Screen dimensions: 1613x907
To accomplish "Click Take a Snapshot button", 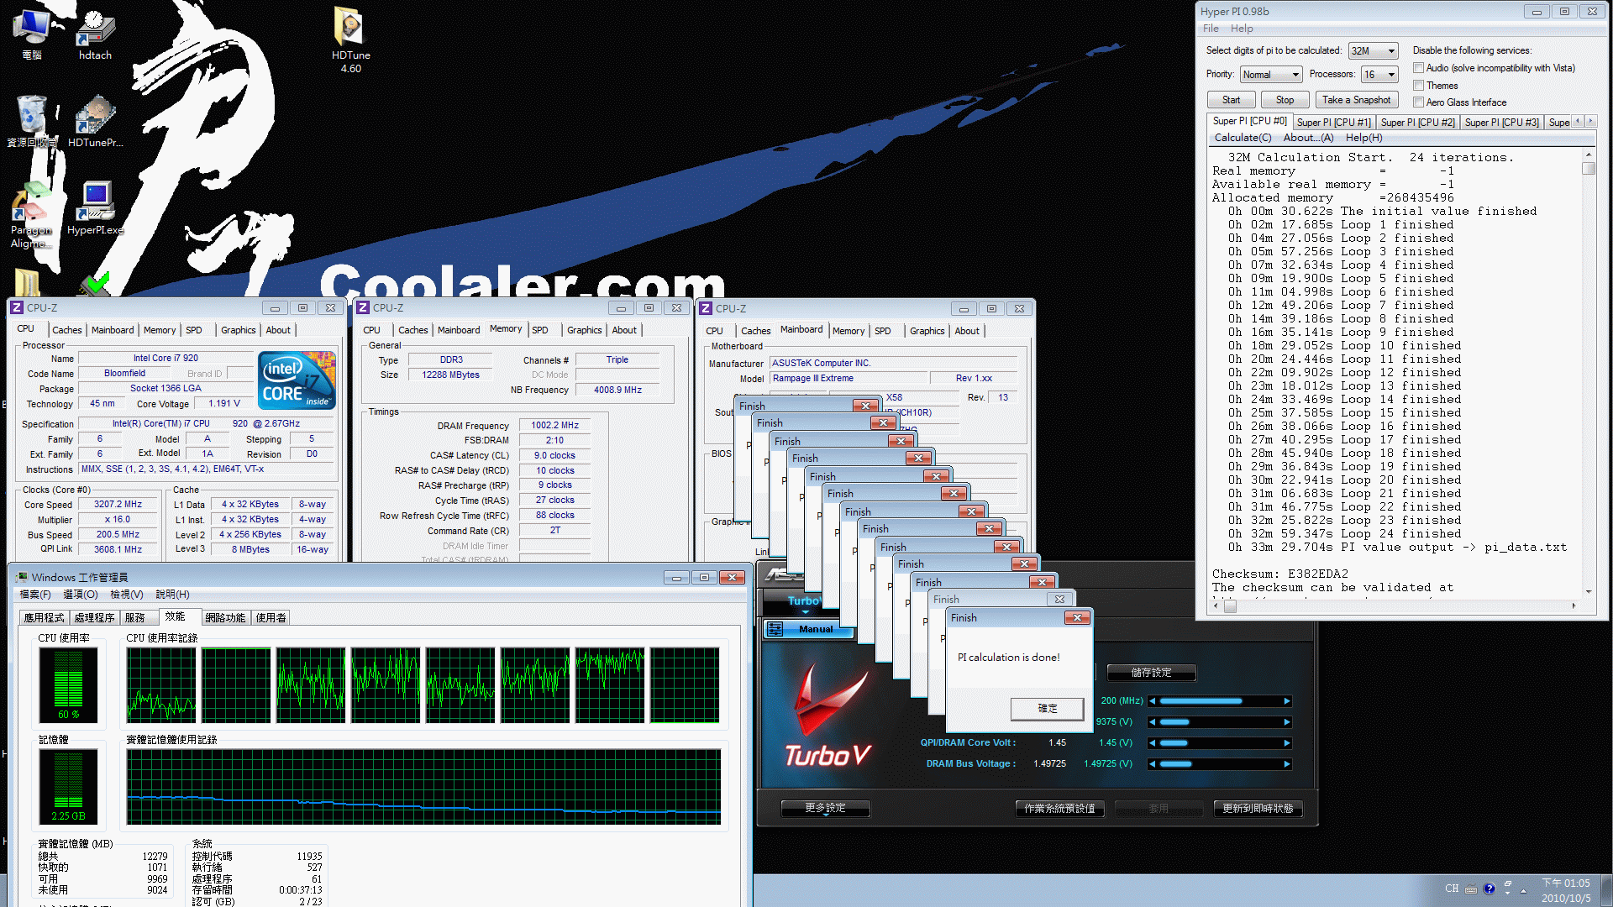I will 1356,100.
